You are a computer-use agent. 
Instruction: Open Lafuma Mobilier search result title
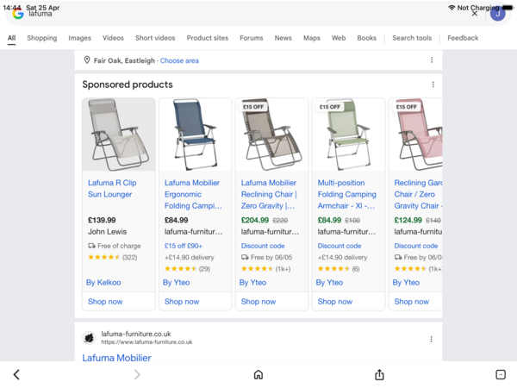pos(116,358)
